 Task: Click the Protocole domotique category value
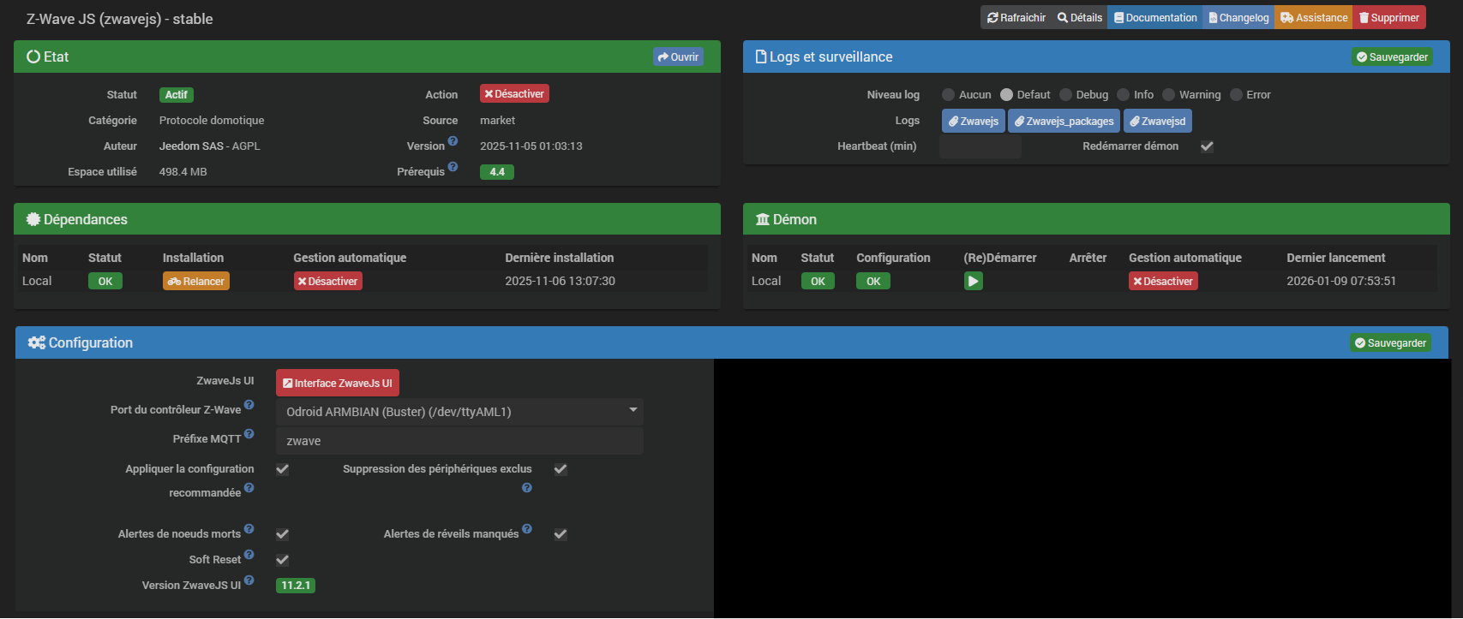coord(212,121)
